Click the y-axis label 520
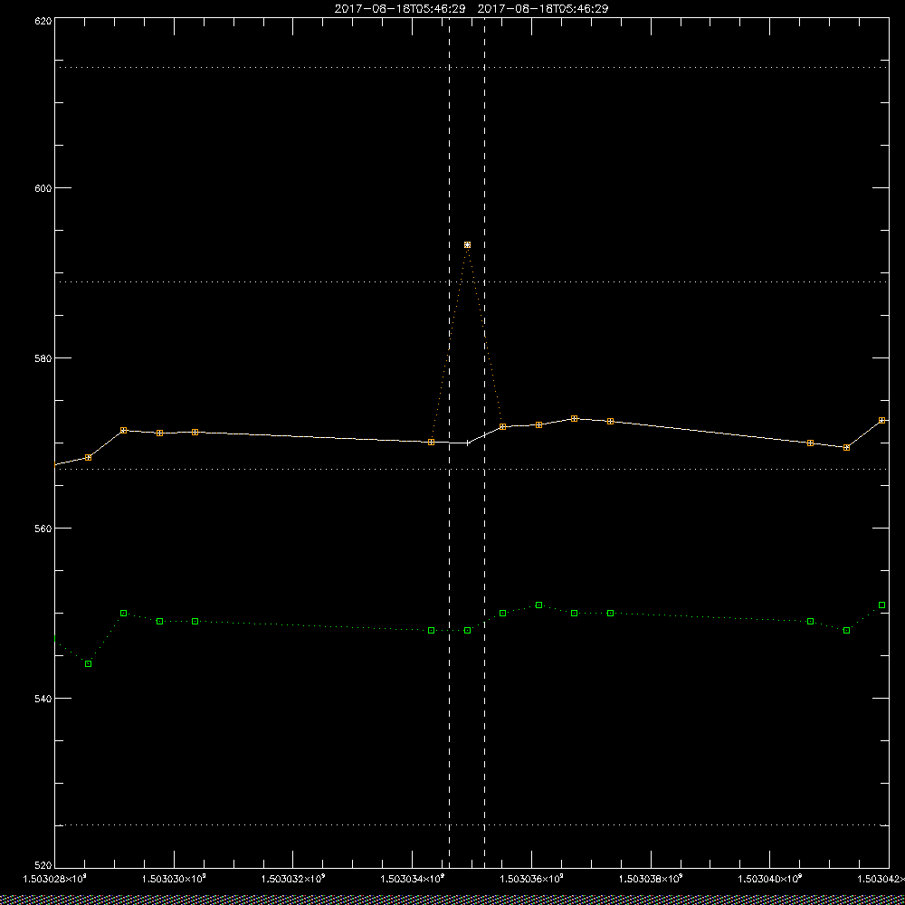905x905 pixels. (43, 866)
